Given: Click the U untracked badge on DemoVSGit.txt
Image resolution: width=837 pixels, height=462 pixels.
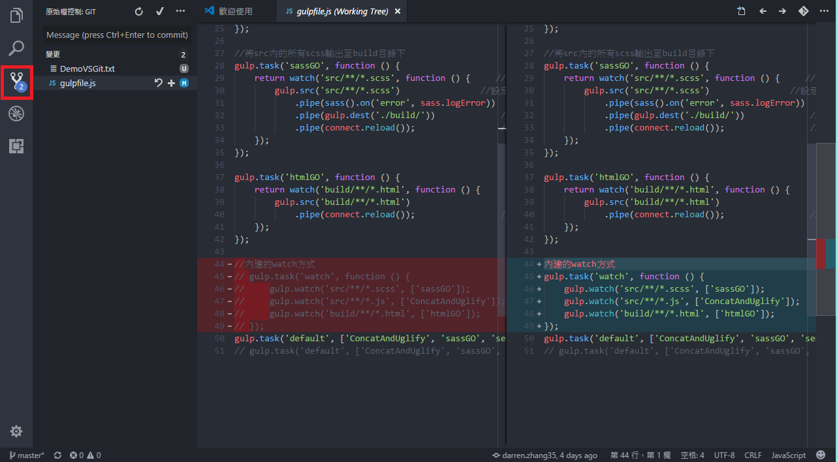Looking at the screenshot, I should [184, 69].
